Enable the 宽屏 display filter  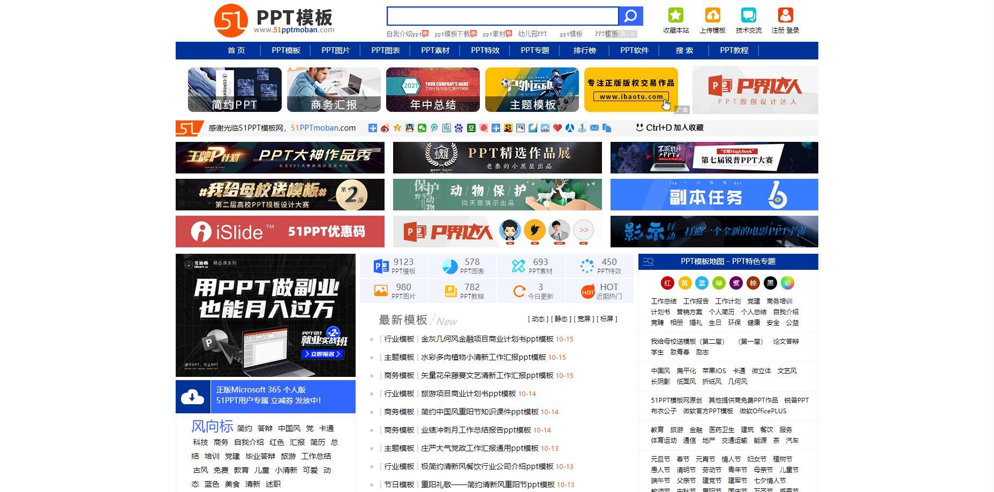click(585, 319)
